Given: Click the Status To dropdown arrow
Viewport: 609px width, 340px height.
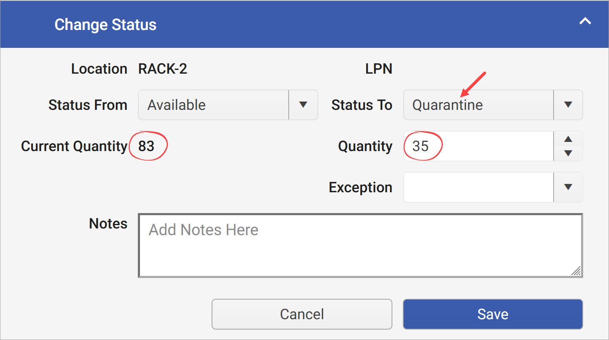Looking at the screenshot, I should tap(568, 105).
